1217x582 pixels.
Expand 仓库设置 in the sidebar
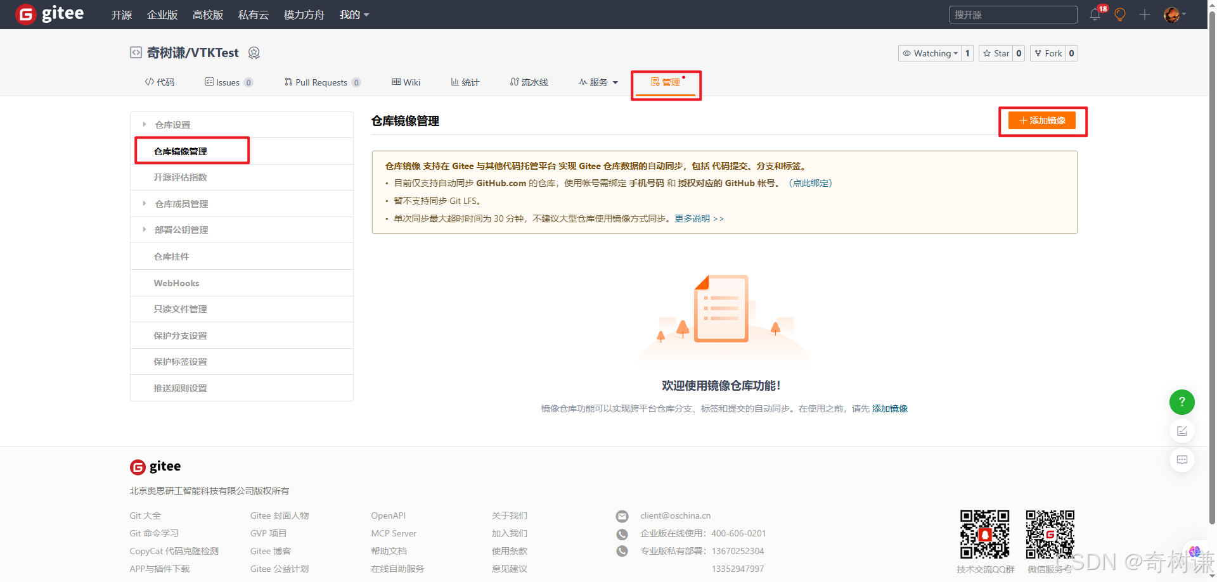[x=241, y=125]
